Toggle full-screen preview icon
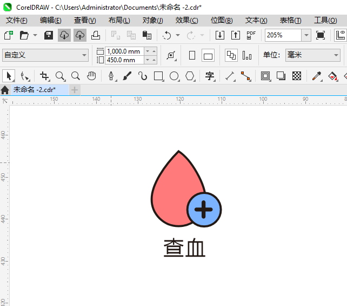 point(320,35)
